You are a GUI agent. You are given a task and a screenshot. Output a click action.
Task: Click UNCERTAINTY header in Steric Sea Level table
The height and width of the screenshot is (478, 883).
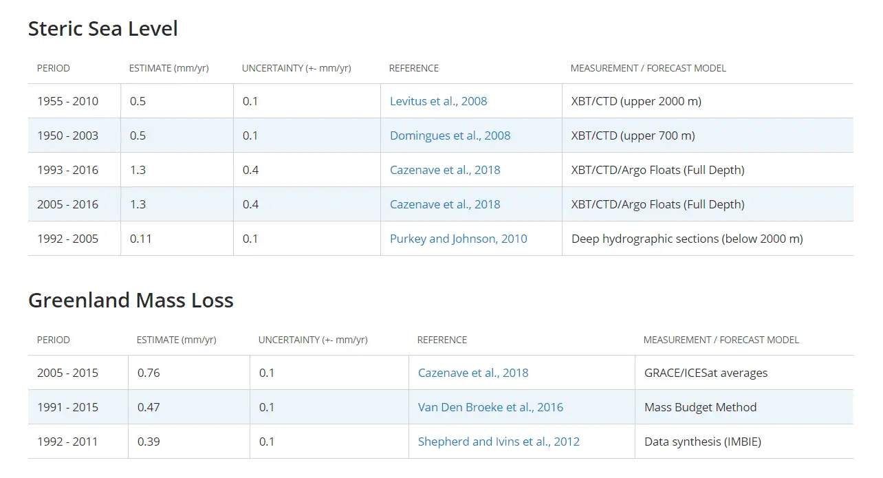296,68
